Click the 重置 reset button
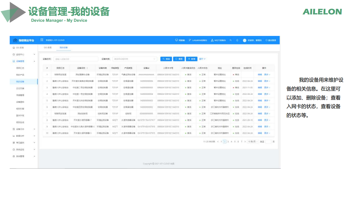Screen dimensions: 354x199 click(x=179, y=59)
